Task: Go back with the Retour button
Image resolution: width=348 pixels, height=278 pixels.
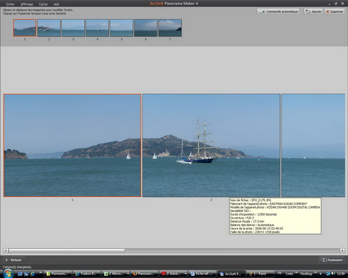Action: point(14,260)
